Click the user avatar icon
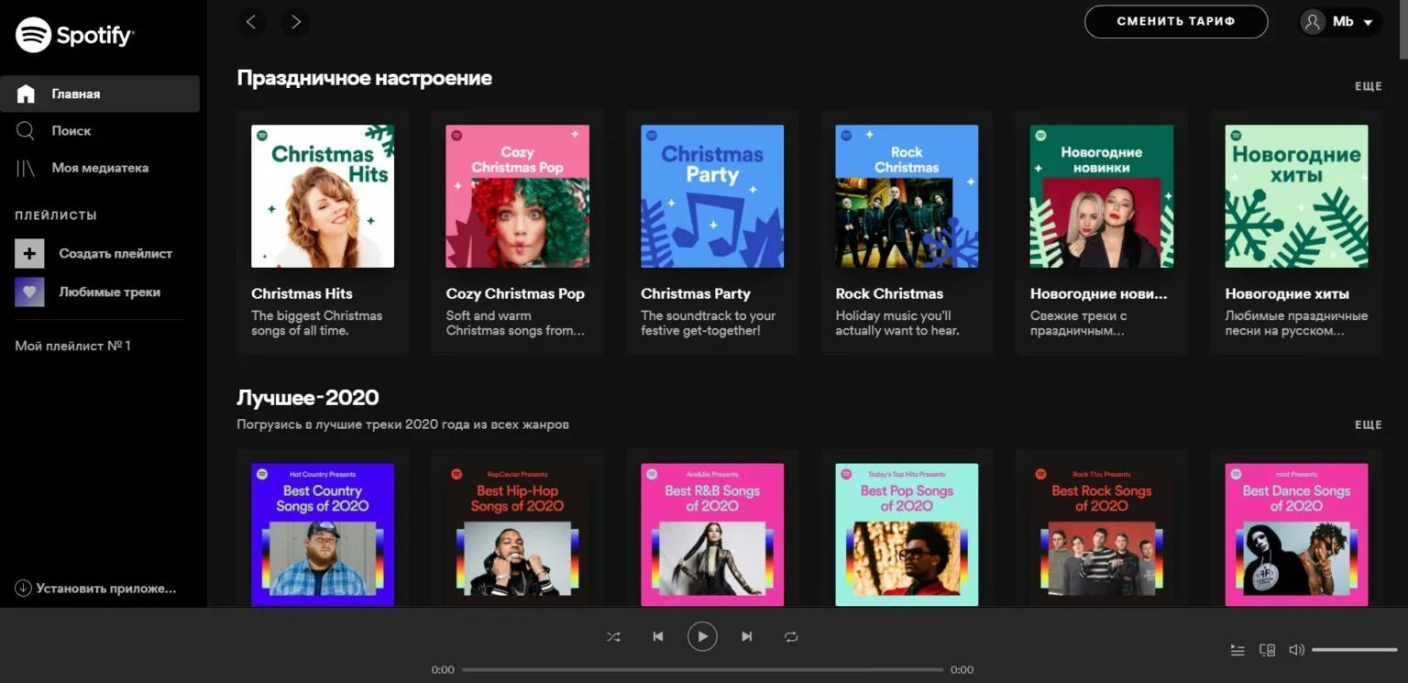1408x683 pixels. click(1314, 22)
